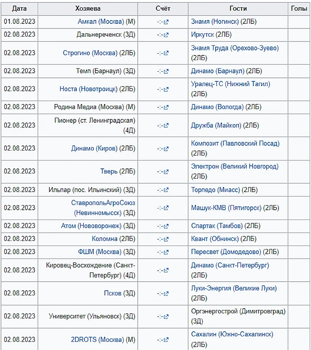Select the date 01.08.2023 cell
The width and height of the screenshot is (311, 350).
(x=20, y=21)
